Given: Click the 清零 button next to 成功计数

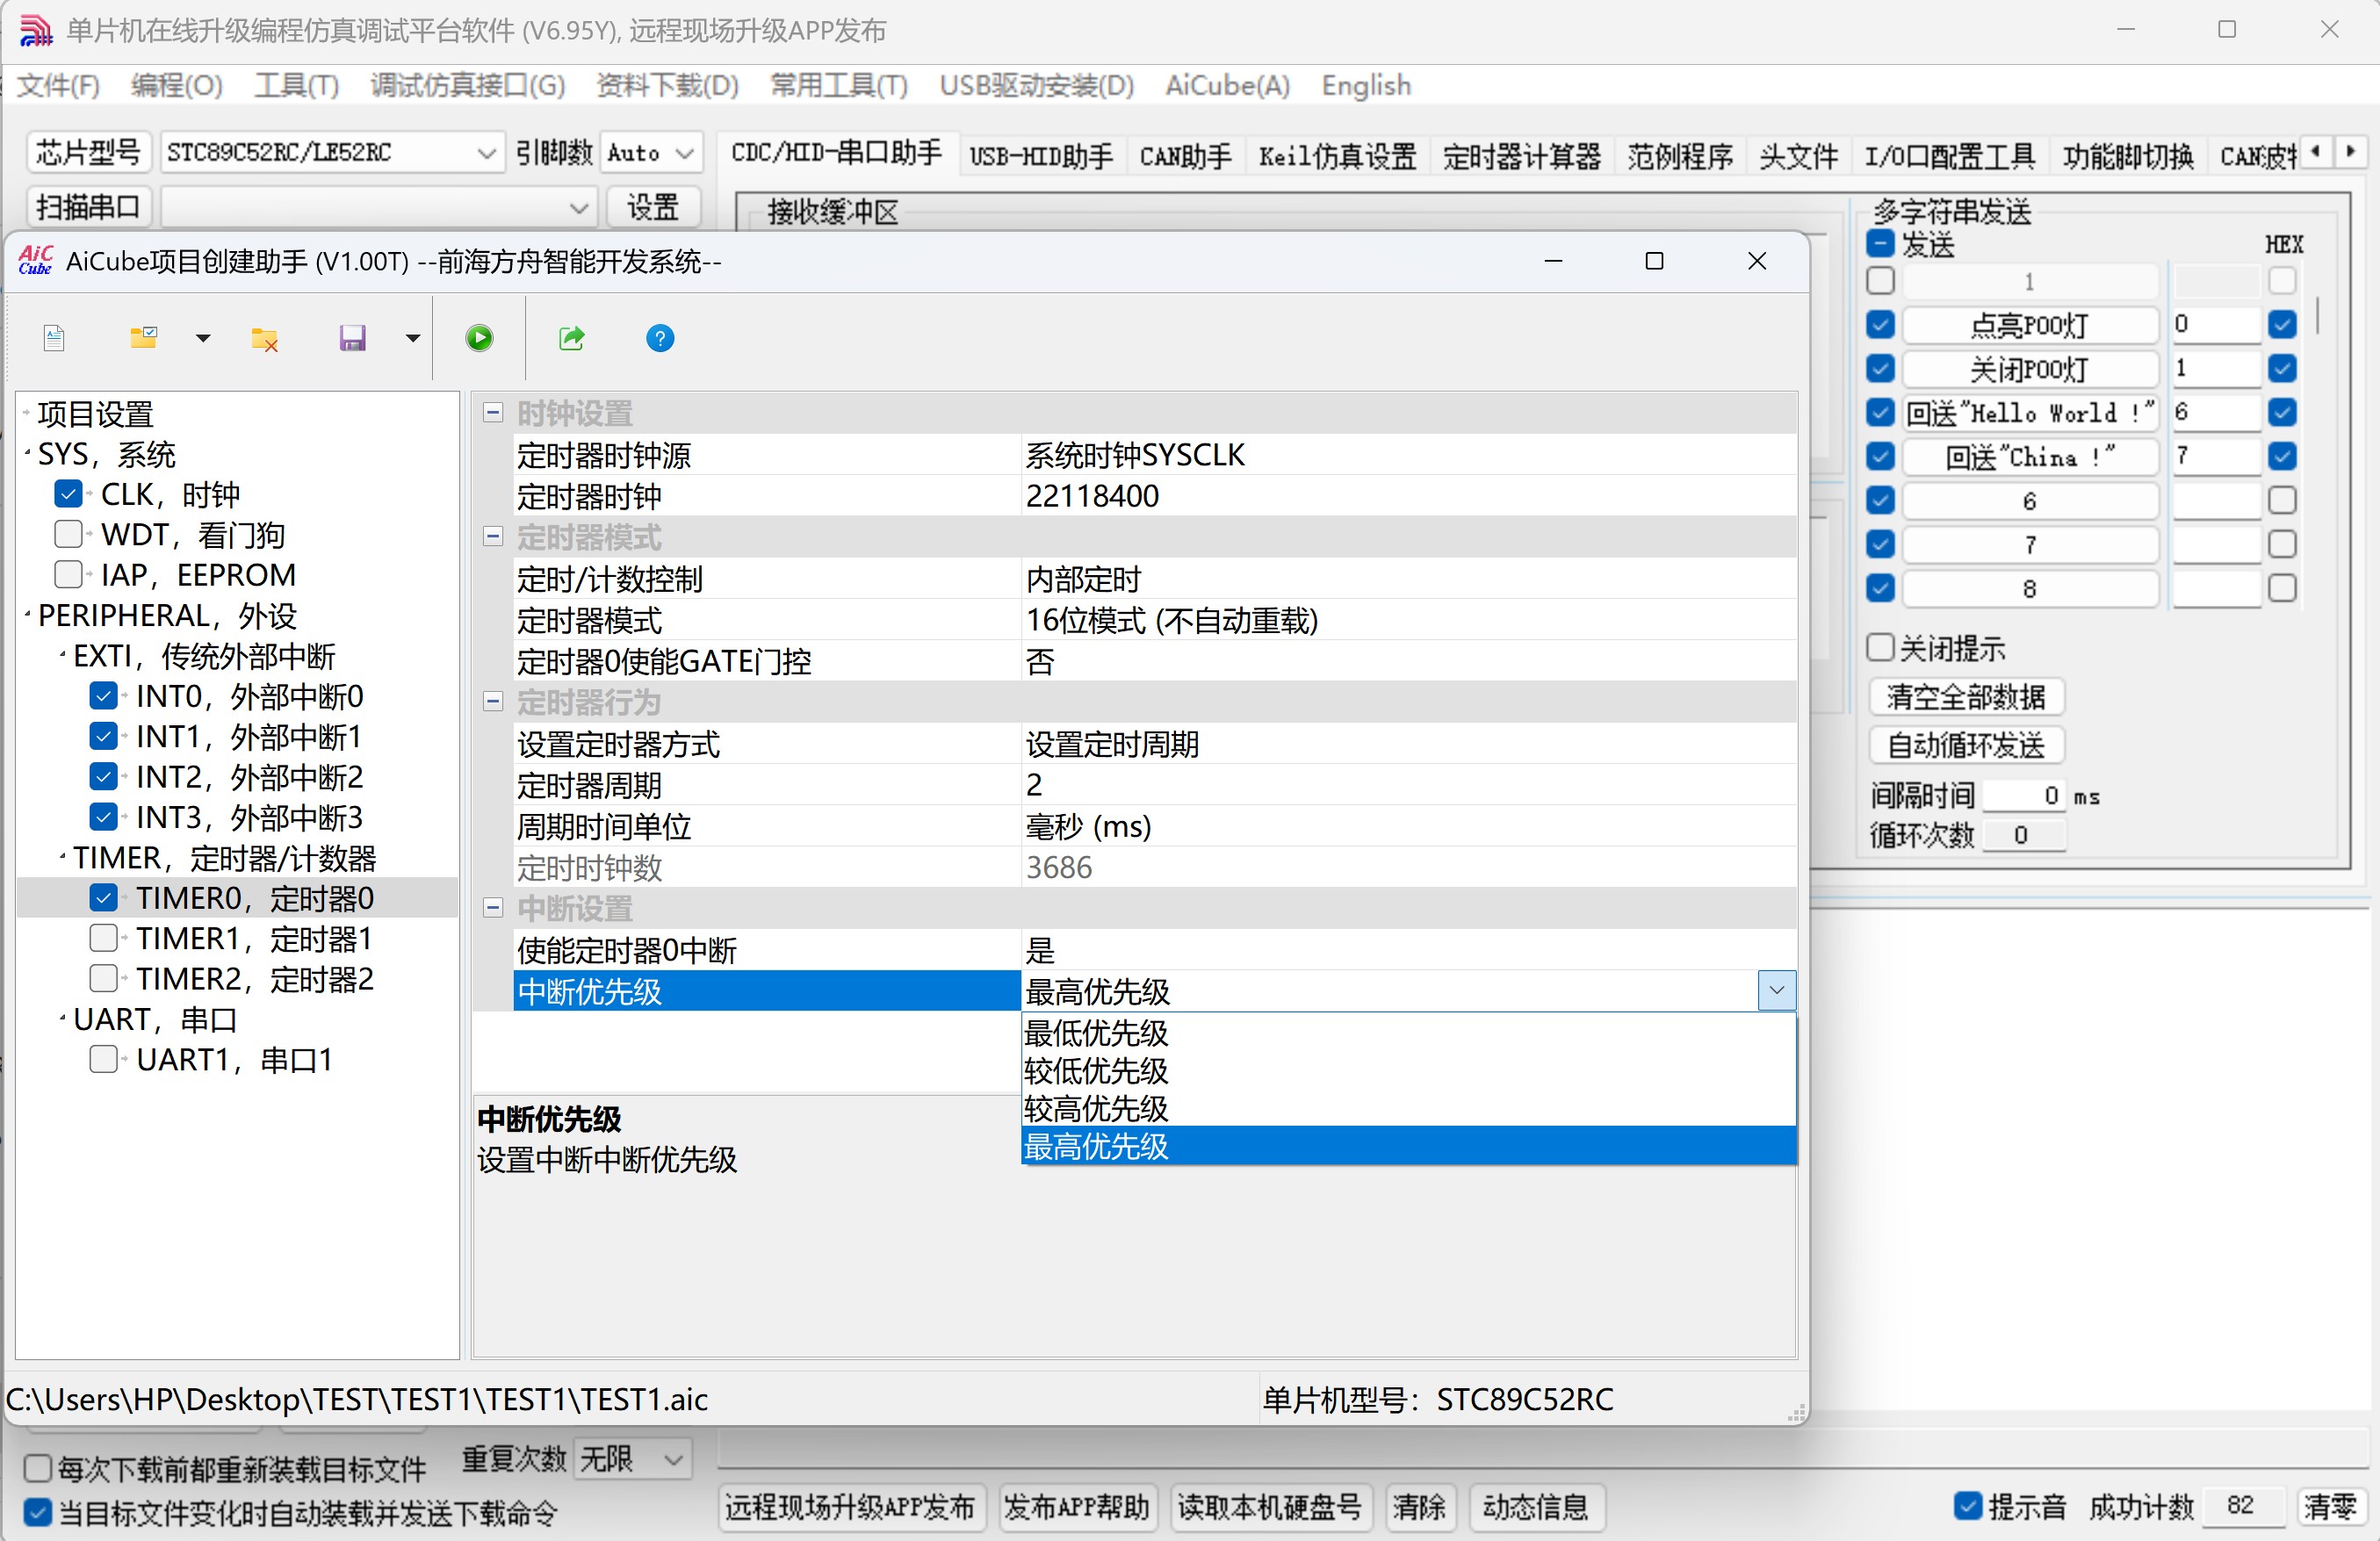Looking at the screenshot, I should pyautogui.click(x=2330, y=1507).
